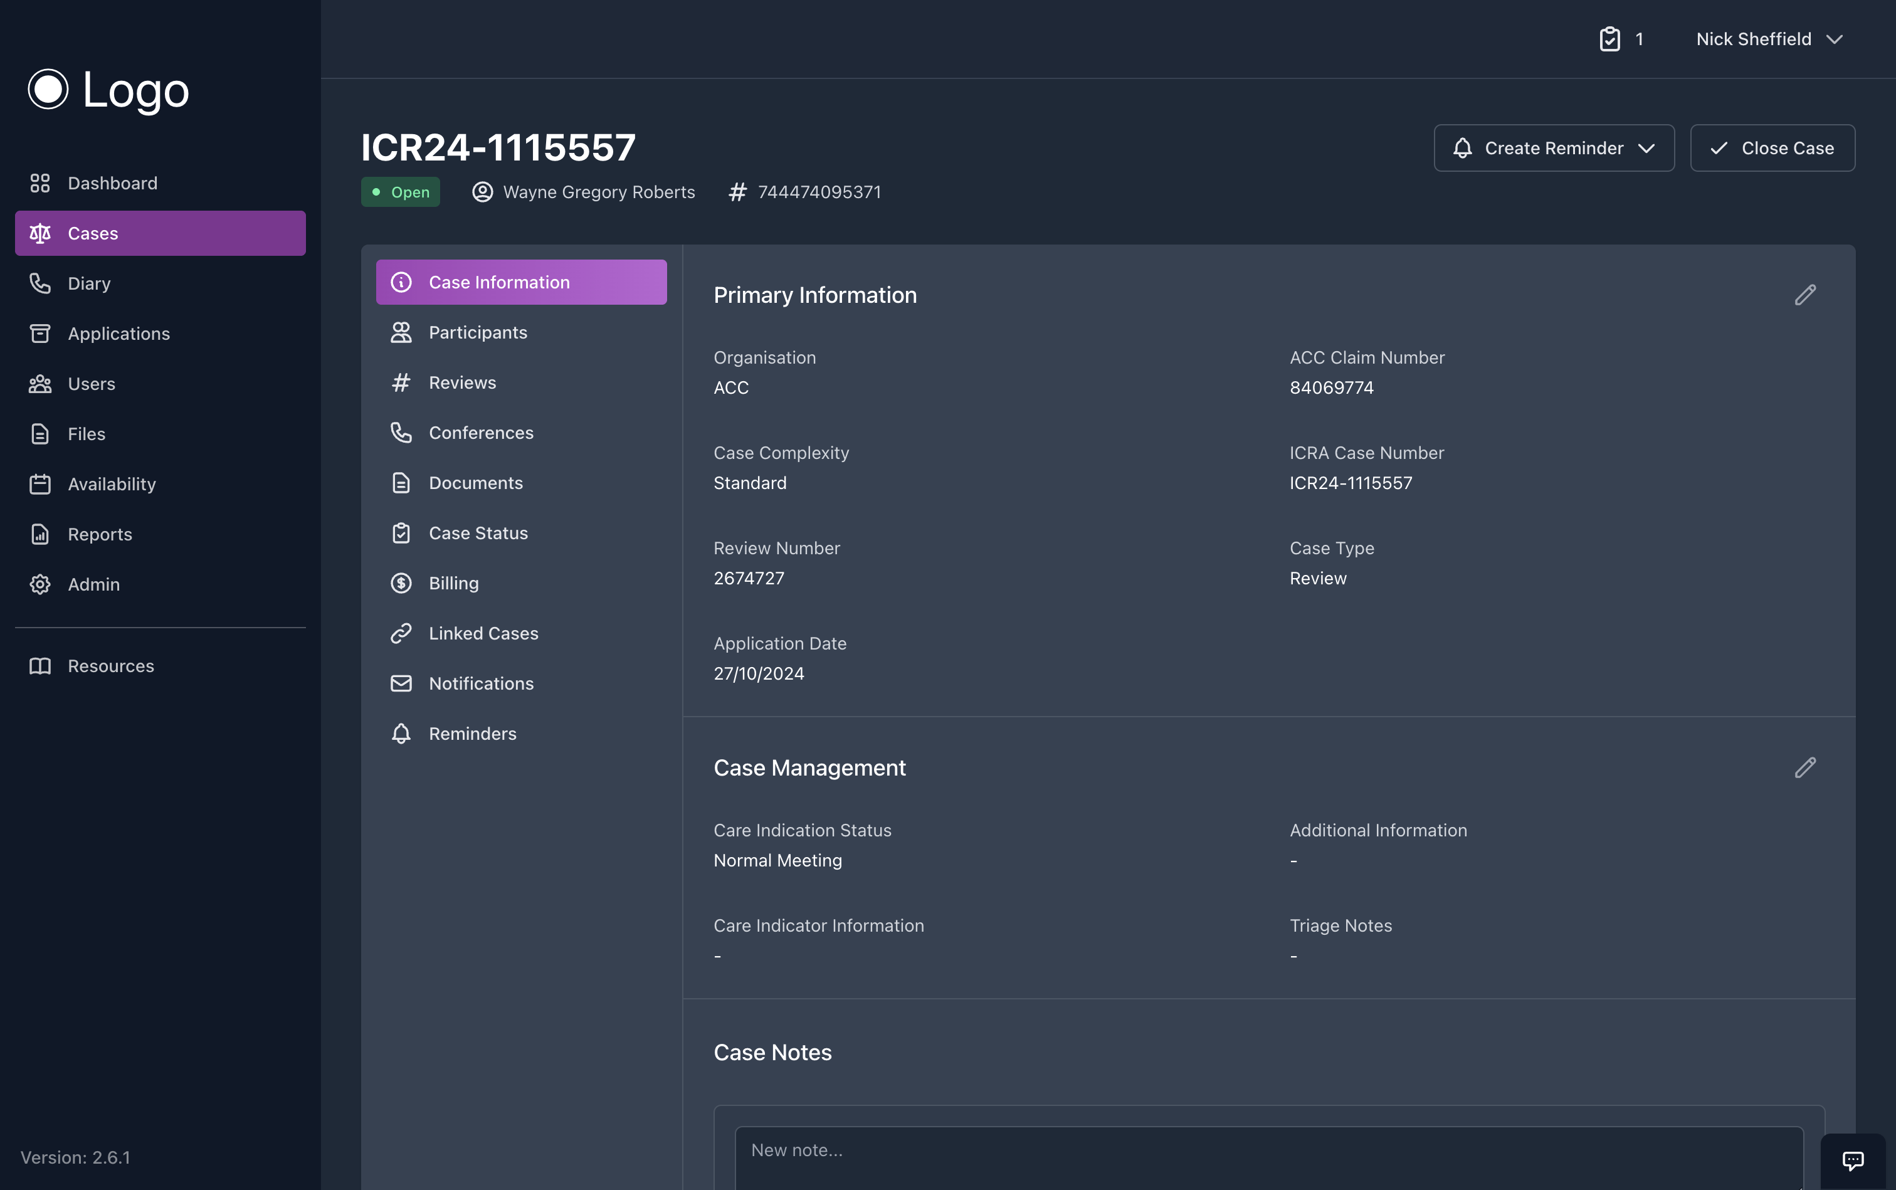Screen dimensions: 1896x1190
Task: Expand the Nick Sheffield account menu
Action: [1769, 39]
